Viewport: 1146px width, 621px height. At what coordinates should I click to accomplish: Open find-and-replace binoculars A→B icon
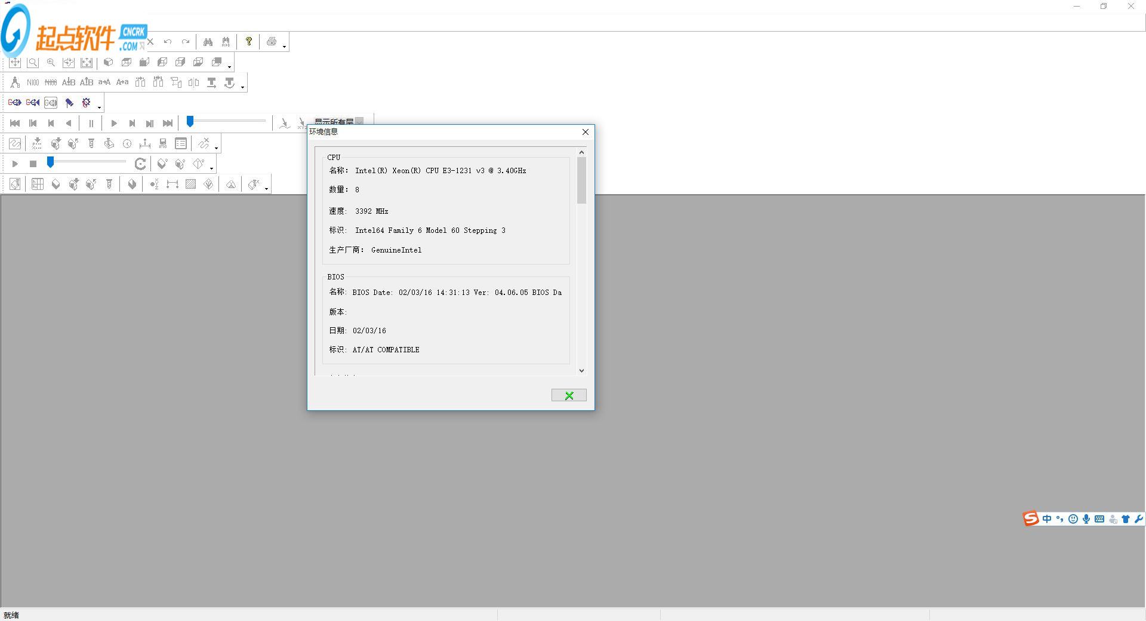tap(226, 42)
